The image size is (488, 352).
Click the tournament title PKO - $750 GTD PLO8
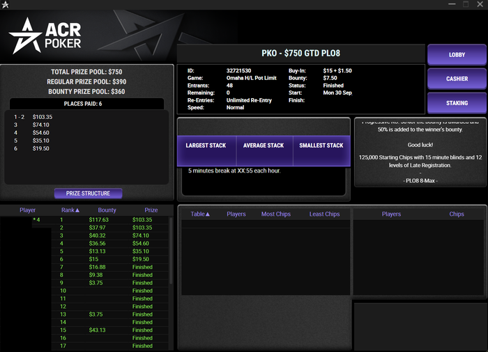pyautogui.click(x=300, y=53)
